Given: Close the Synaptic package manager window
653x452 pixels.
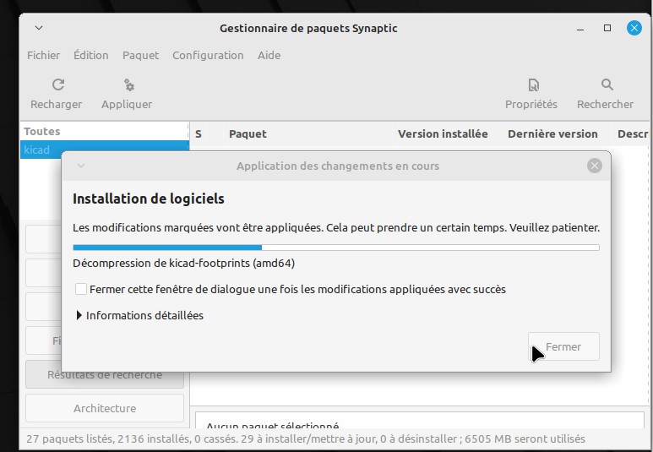Looking at the screenshot, I should (x=634, y=28).
